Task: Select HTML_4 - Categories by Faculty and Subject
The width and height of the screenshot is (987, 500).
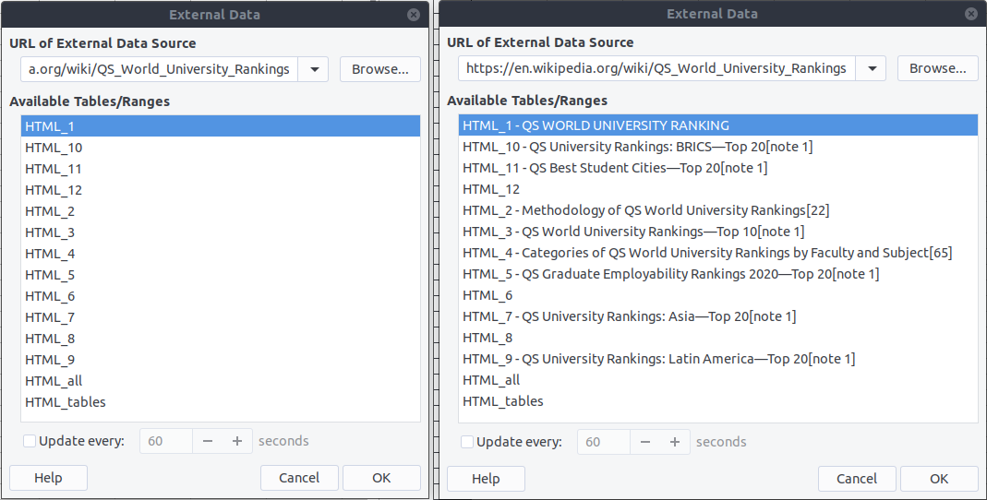Action: (x=718, y=253)
